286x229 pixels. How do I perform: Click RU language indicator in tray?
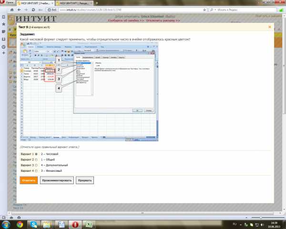[x=235, y=224]
